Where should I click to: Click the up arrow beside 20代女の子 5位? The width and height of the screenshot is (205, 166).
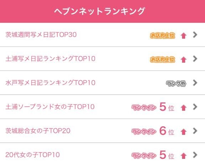pyautogui.click(x=184, y=156)
